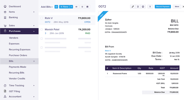184x100 pixels.
Task: Click the Sales cart icon
Action: tap(5, 26)
